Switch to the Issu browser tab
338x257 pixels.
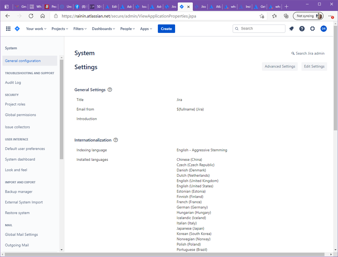click(141, 7)
